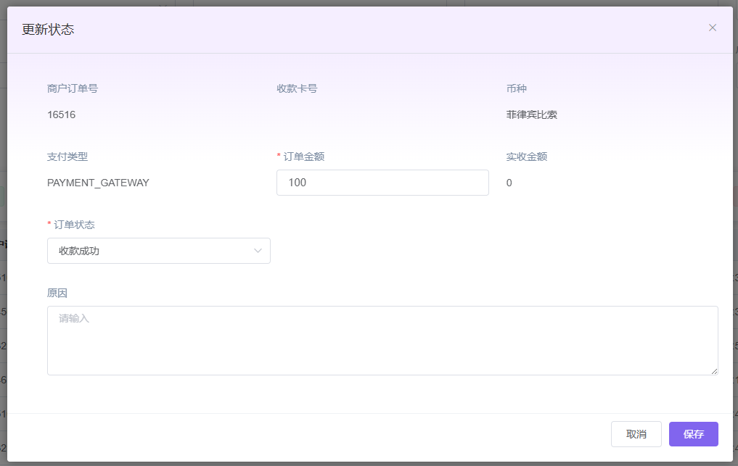Click the dropdown chevron on 订单状态

click(x=258, y=250)
